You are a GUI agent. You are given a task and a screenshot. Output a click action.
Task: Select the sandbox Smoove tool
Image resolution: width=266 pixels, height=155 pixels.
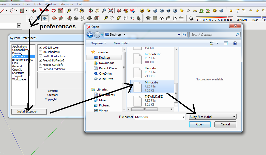(69, 18)
